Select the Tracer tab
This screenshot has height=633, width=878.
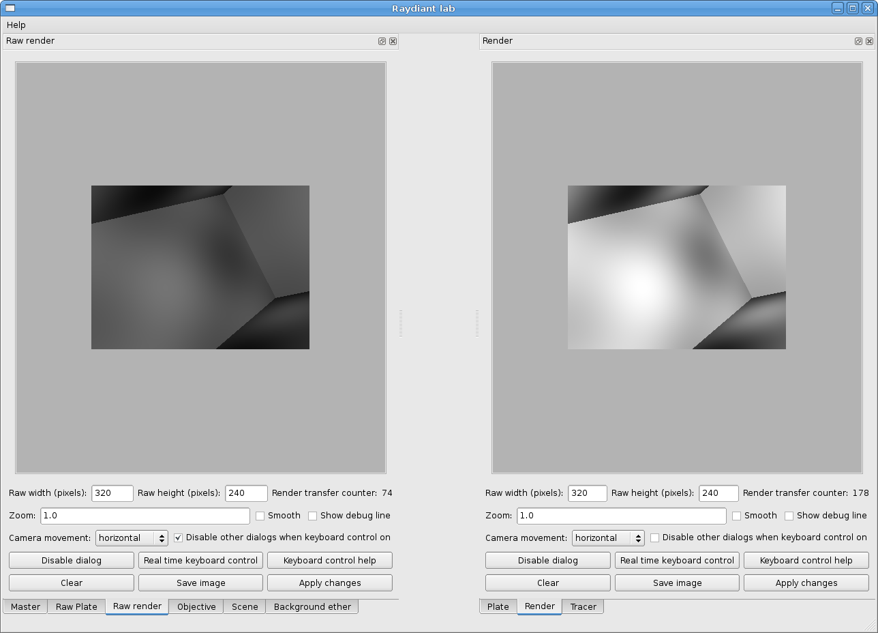583,606
